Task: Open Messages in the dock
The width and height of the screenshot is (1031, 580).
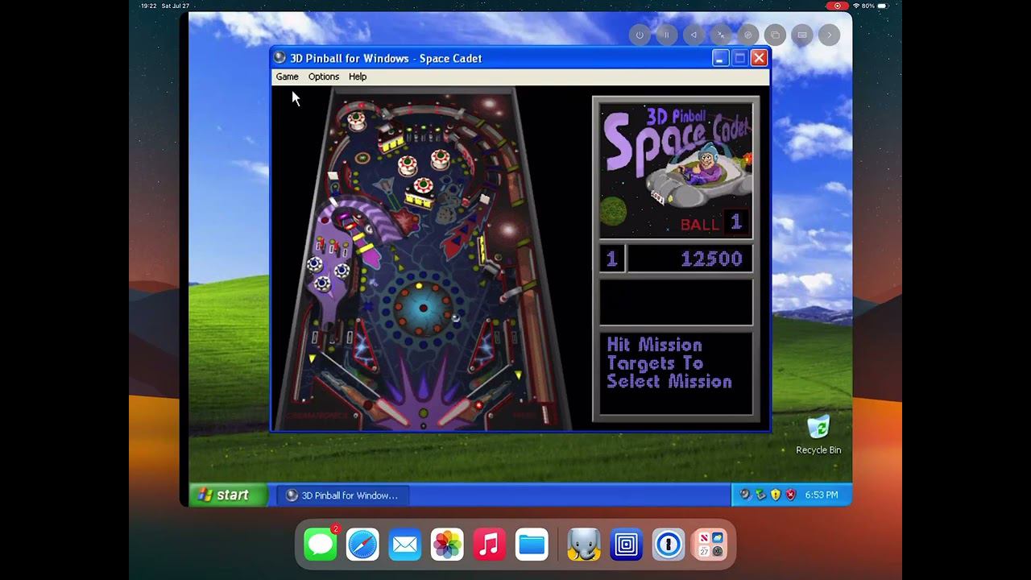Action: (x=321, y=545)
